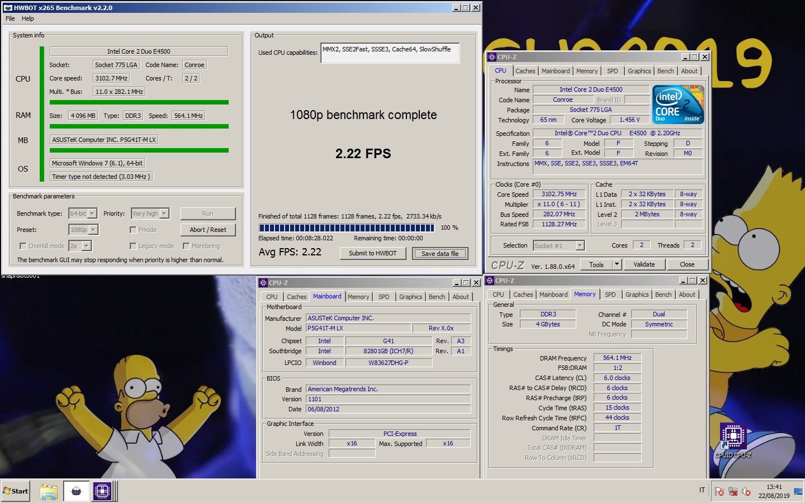Select the HWBOT x265 Benchmark taskbar button

[77, 492]
